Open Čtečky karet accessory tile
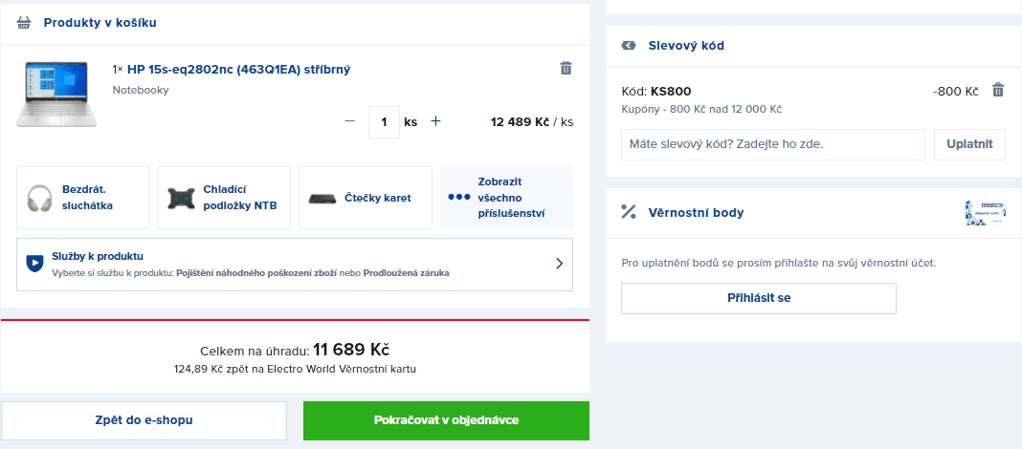Image resolution: width=1022 pixels, height=449 pixels. (x=366, y=198)
